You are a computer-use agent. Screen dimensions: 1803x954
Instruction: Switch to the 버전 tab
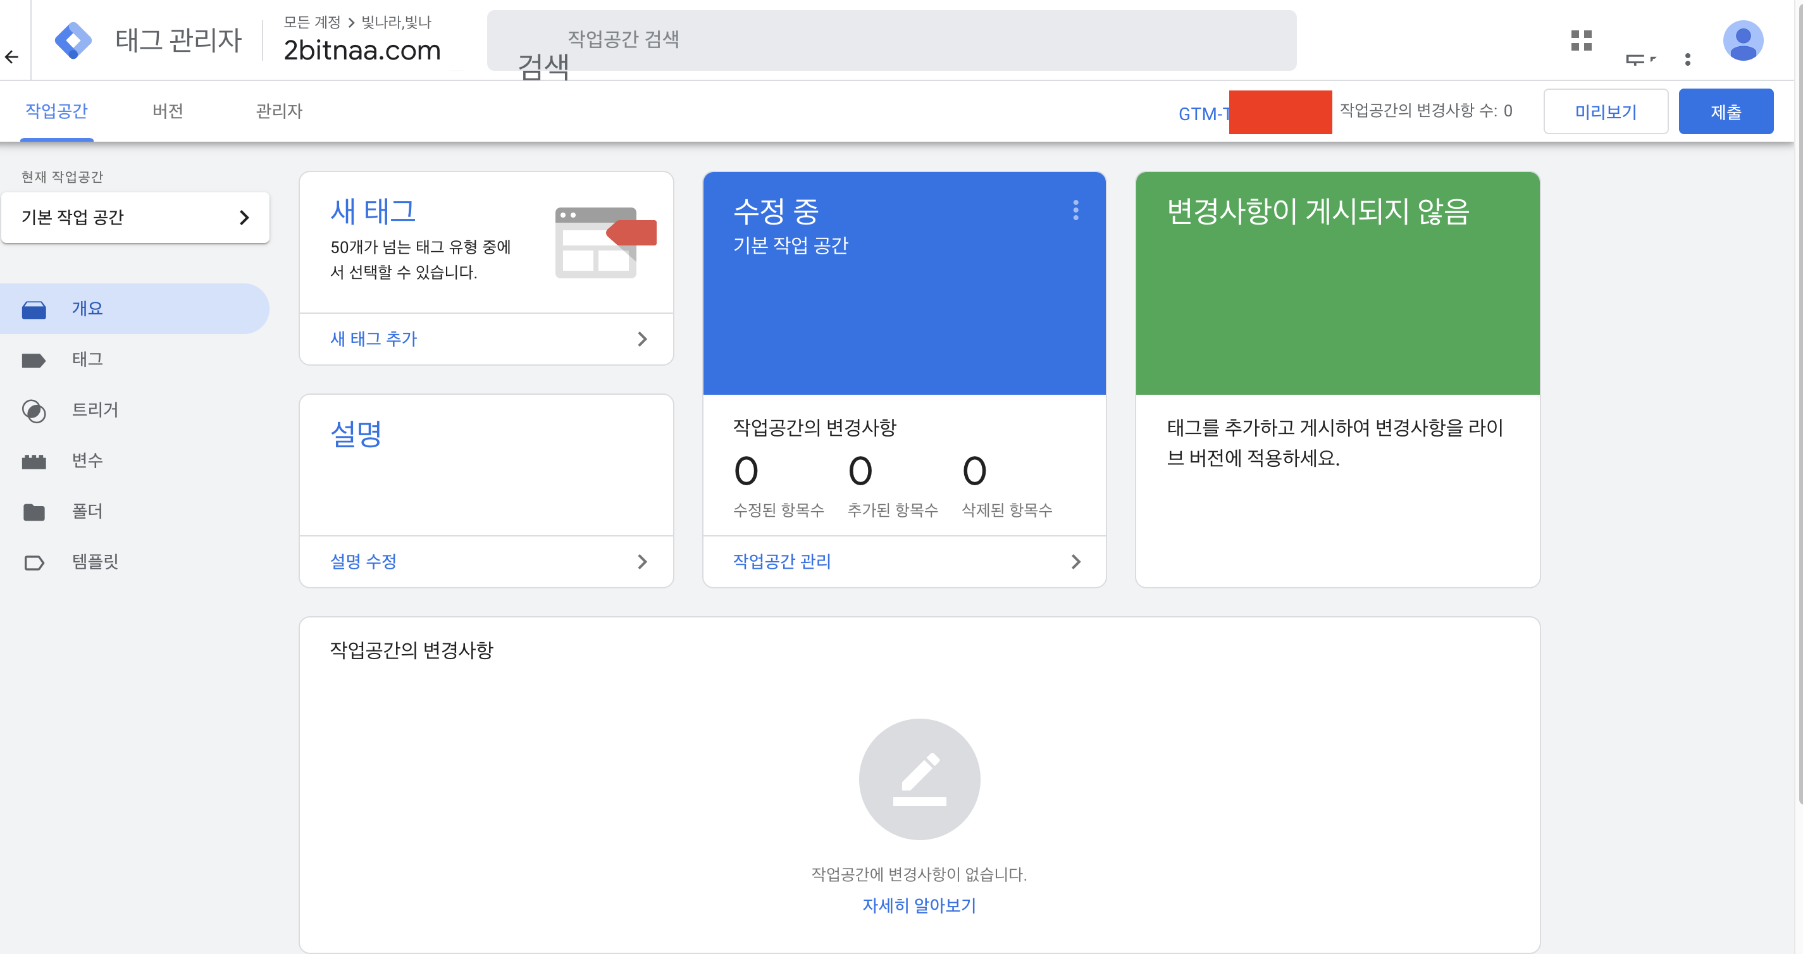point(167,111)
